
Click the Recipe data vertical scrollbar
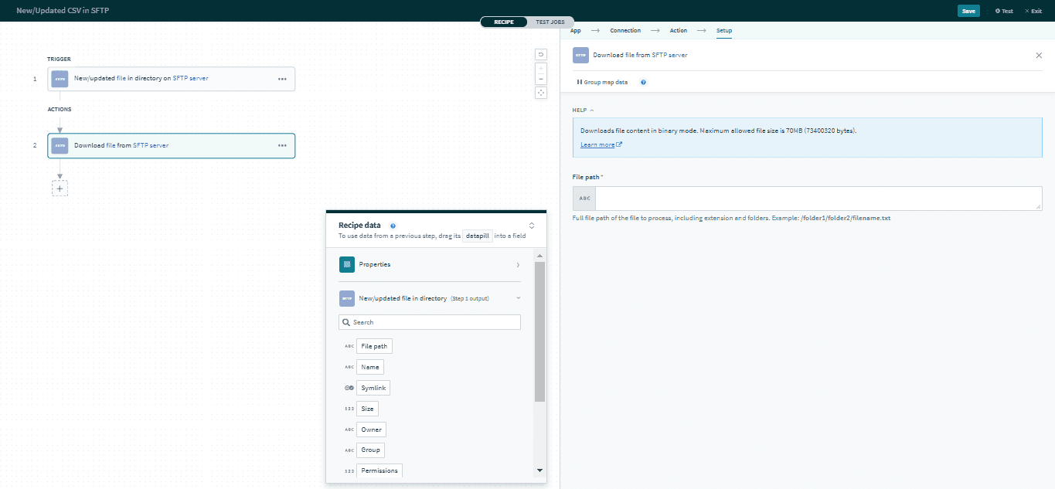(x=539, y=332)
